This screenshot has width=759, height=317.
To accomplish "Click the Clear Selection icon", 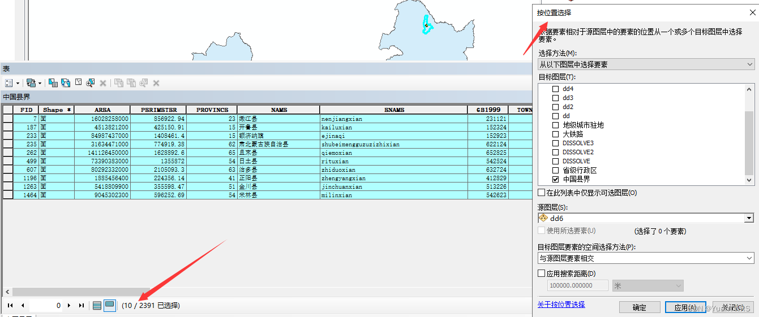I will (x=78, y=83).
